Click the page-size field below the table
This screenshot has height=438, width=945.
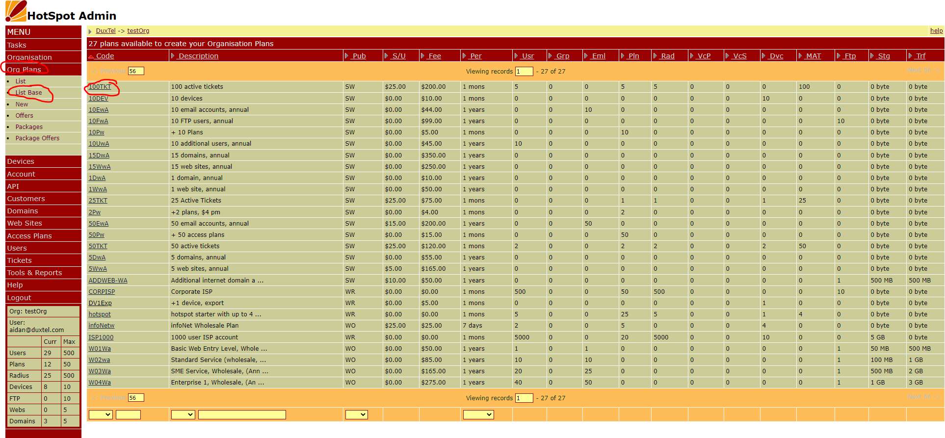point(136,398)
